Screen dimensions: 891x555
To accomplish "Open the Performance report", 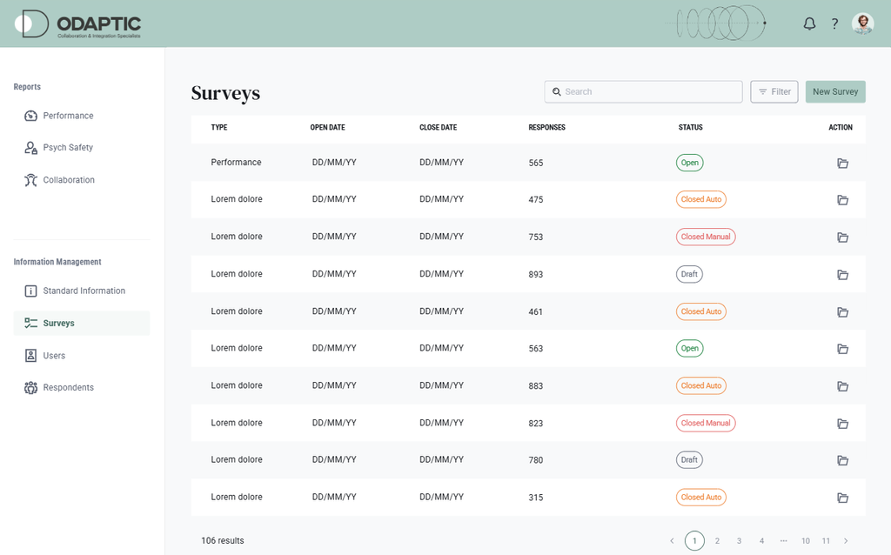I will click(x=59, y=116).
